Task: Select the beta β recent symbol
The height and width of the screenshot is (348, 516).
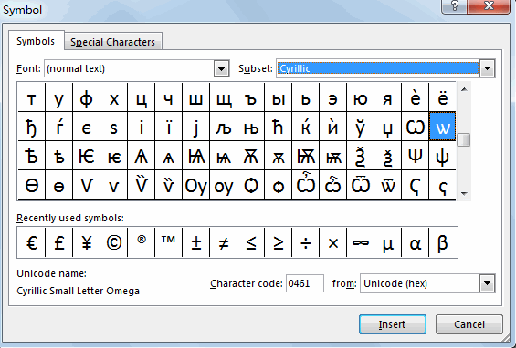Action: [x=443, y=242]
